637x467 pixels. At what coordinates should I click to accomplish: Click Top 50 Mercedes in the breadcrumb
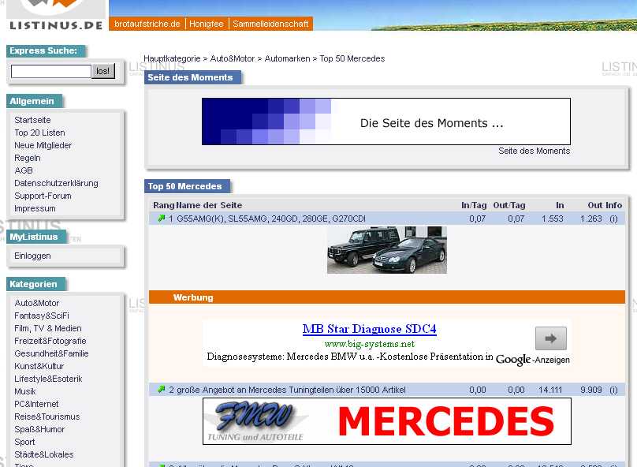(352, 58)
